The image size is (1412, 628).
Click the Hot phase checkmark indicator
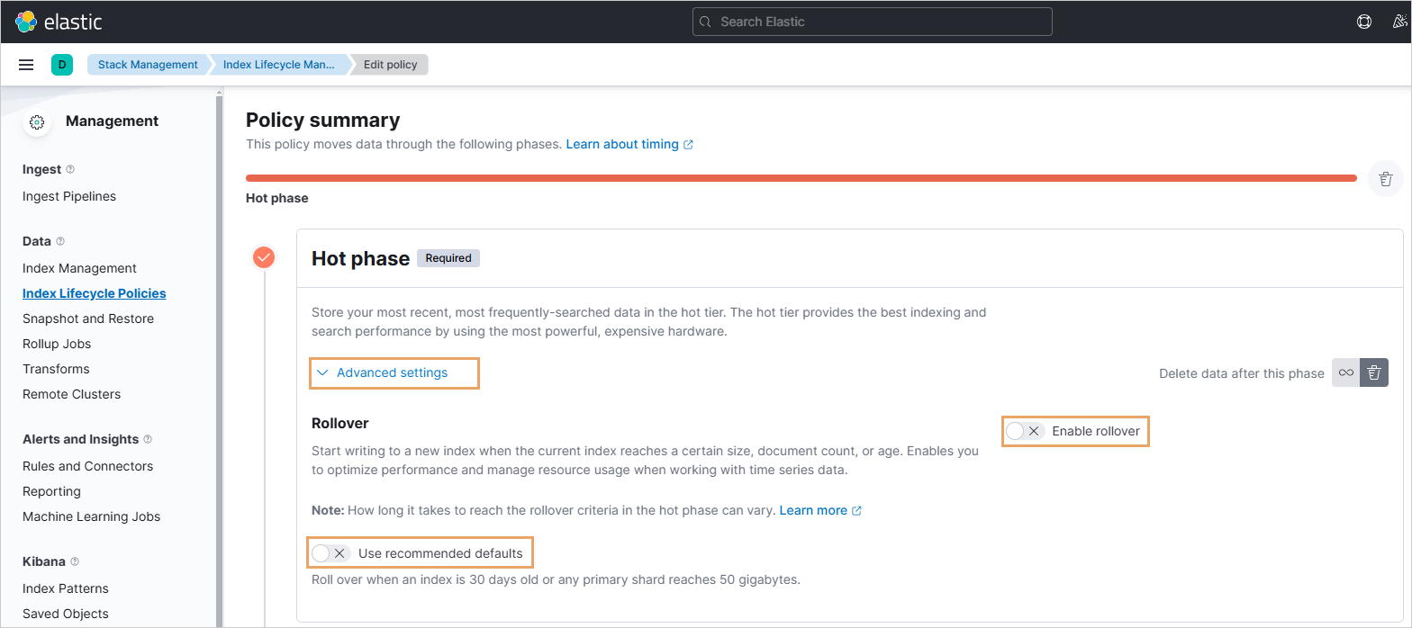(264, 258)
